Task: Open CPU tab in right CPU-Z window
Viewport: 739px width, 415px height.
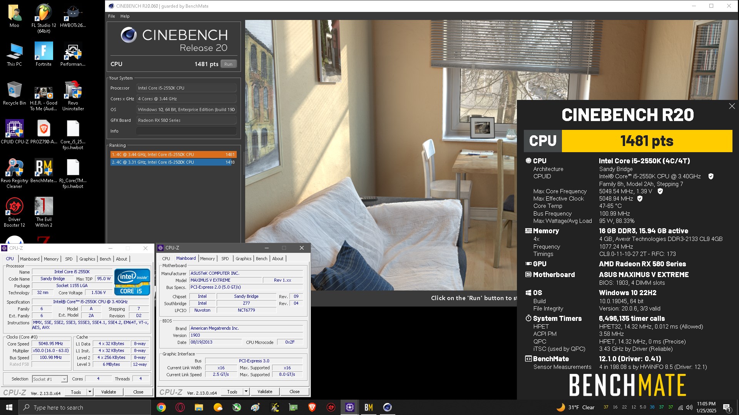Action: [166, 259]
